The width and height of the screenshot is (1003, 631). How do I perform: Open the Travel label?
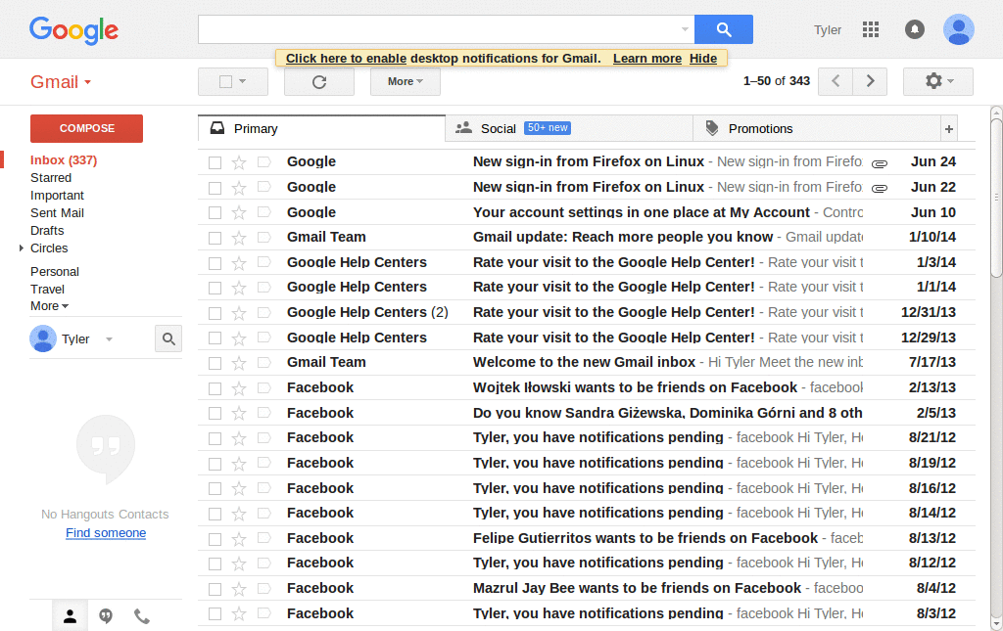tap(47, 290)
